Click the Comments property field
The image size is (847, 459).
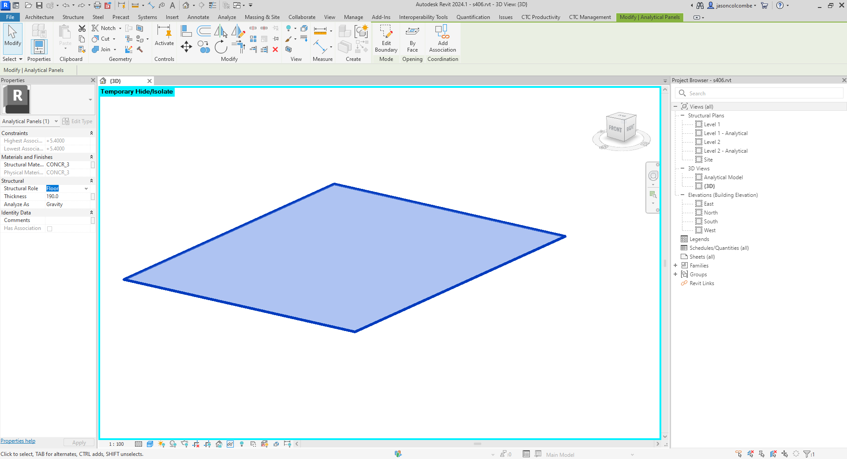(68, 220)
